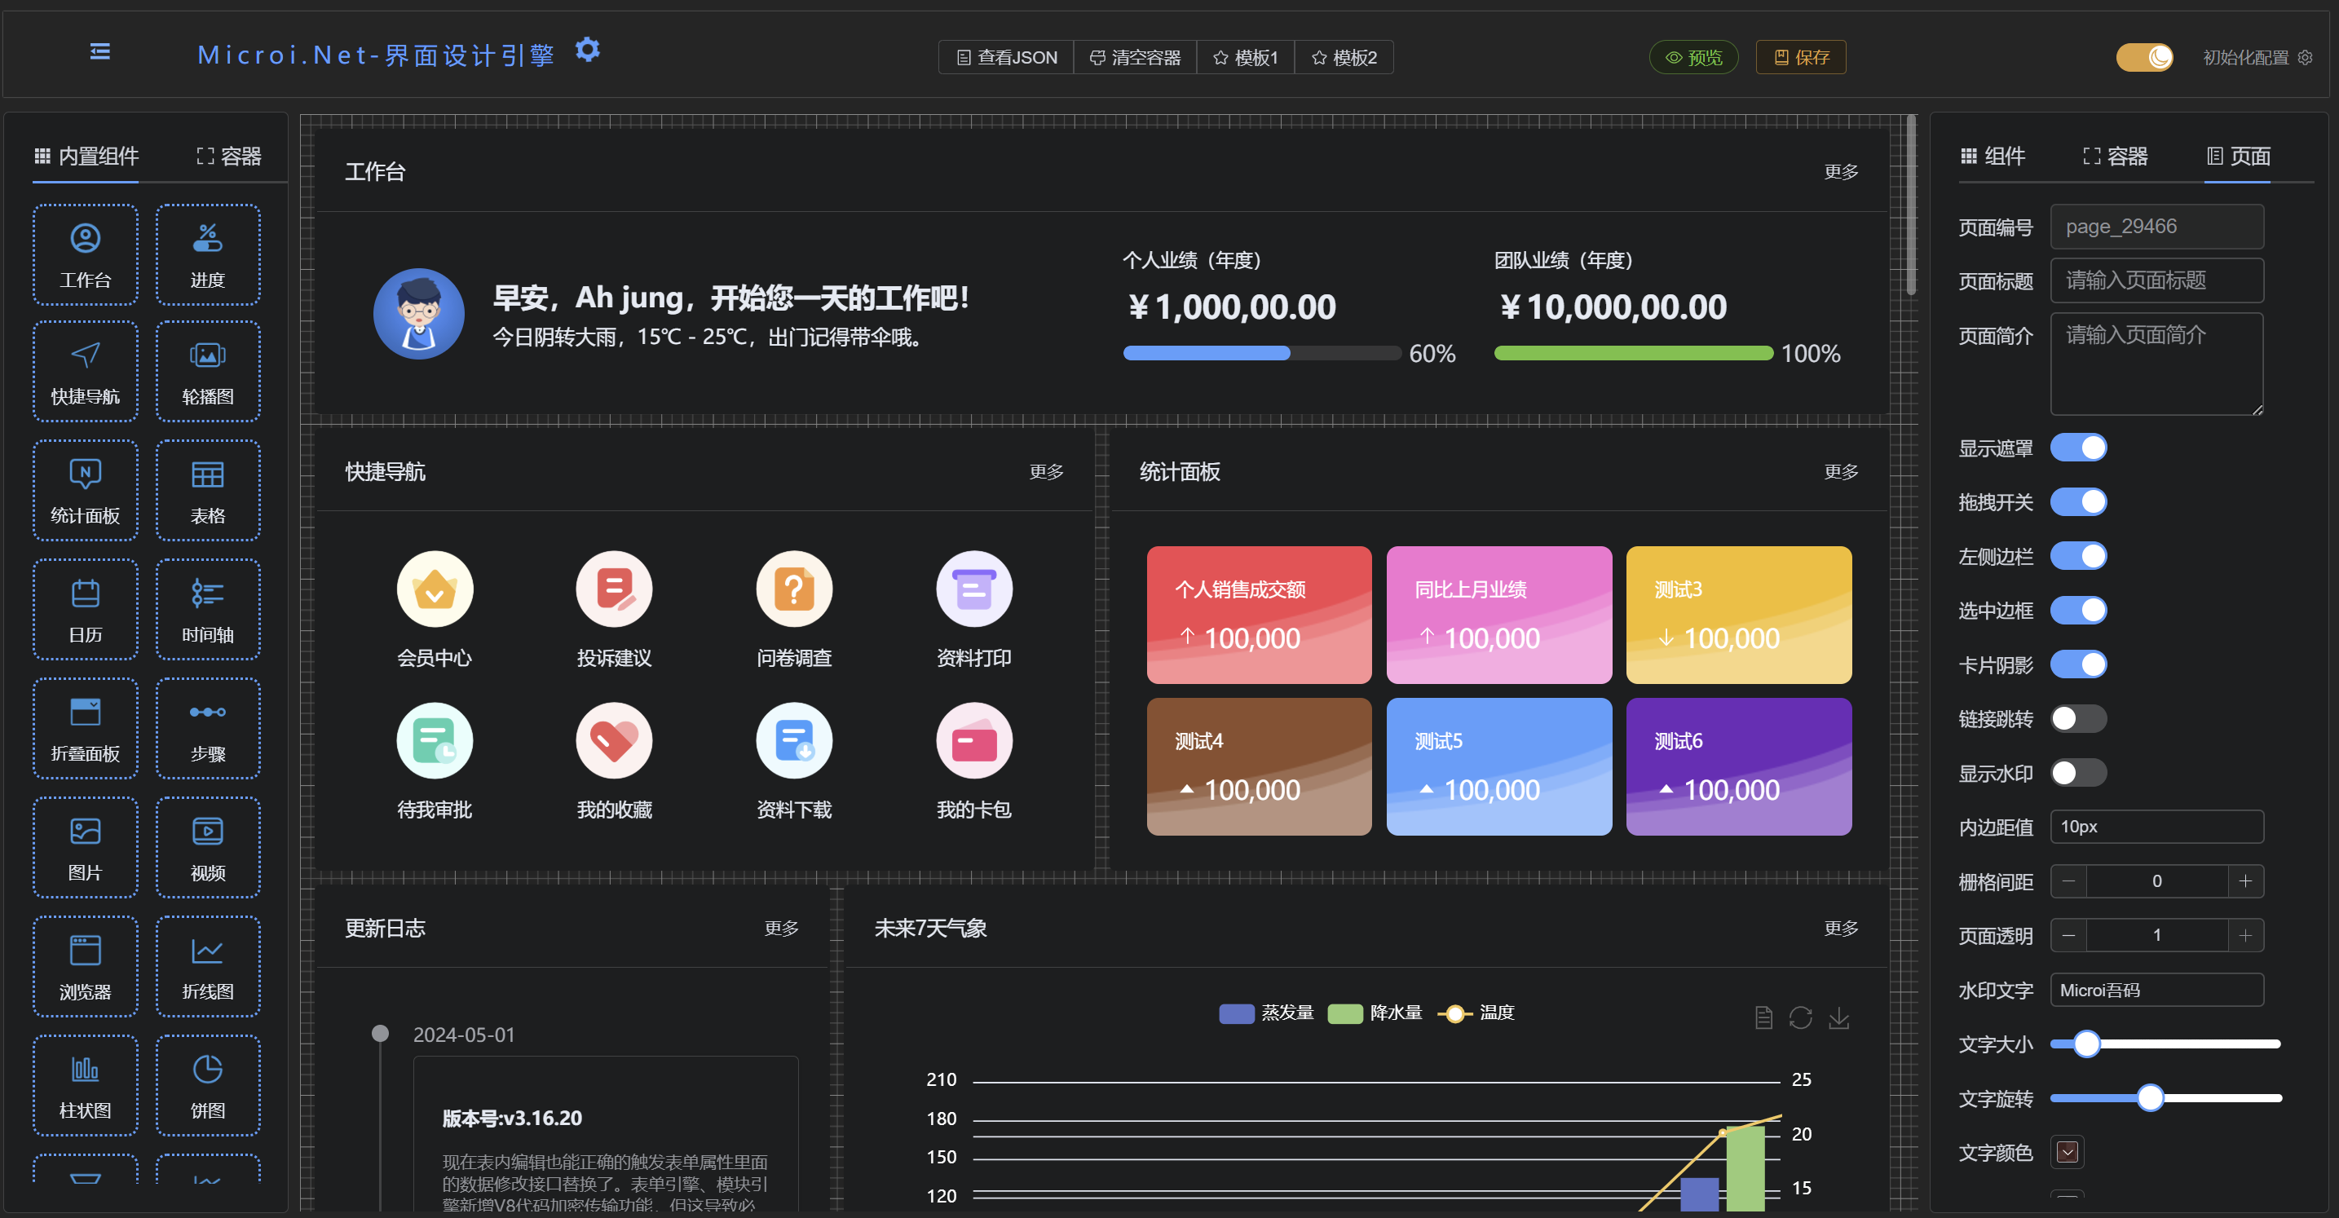Switch to the 组件 tab in right panel
The image size is (2339, 1218).
coord(1993,157)
